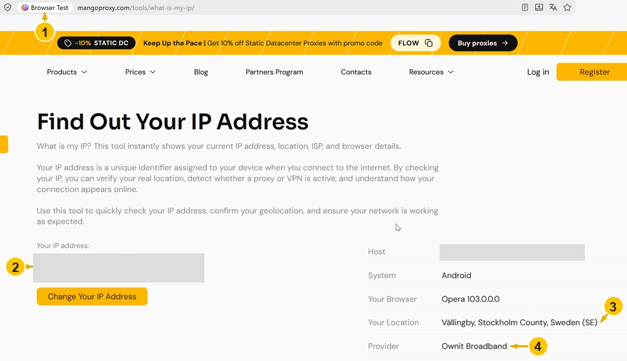The image size is (627, 361).
Task: Click the System value Android
Action: point(456,275)
